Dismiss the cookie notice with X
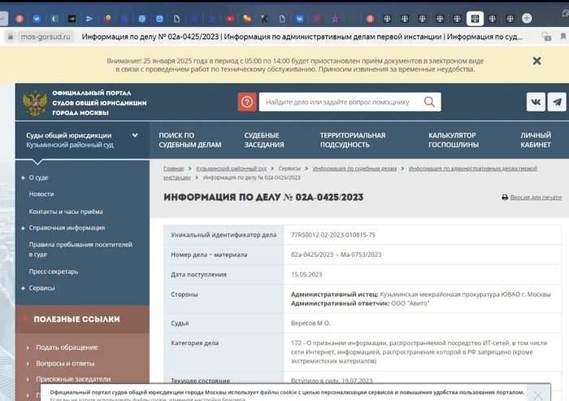Viewport: 569px width, 401px height. [x=537, y=395]
